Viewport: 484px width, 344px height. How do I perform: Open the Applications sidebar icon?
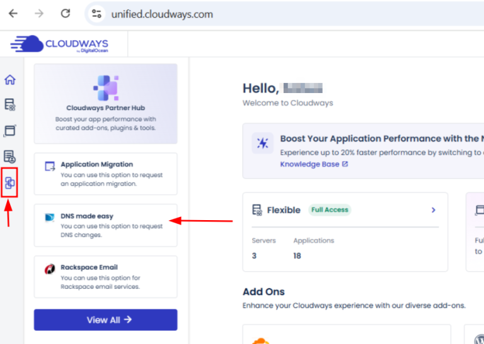pyautogui.click(x=10, y=130)
